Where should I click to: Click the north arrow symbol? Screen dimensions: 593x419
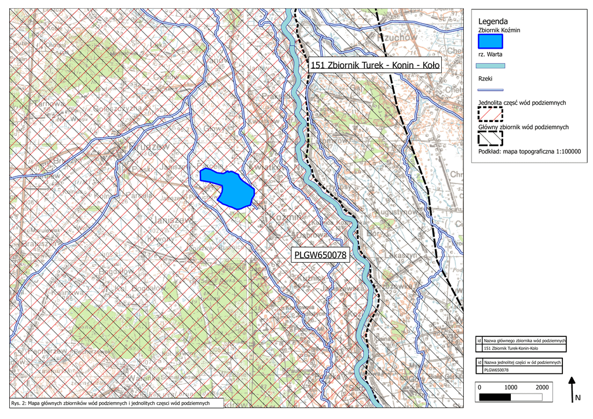click(572, 388)
